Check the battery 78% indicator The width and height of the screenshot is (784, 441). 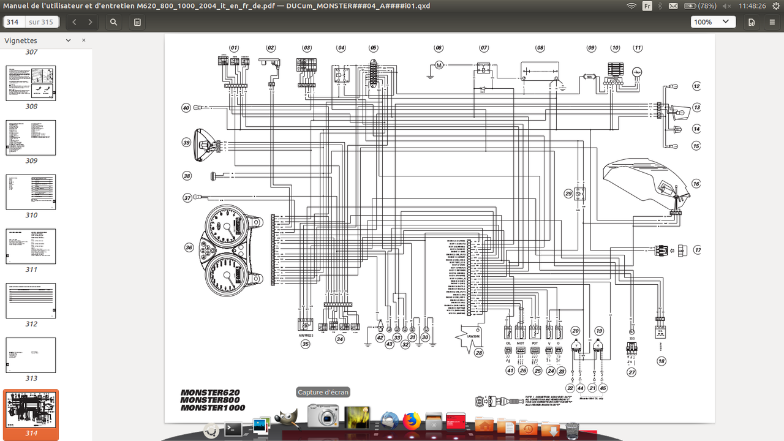(x=701, y=6)
